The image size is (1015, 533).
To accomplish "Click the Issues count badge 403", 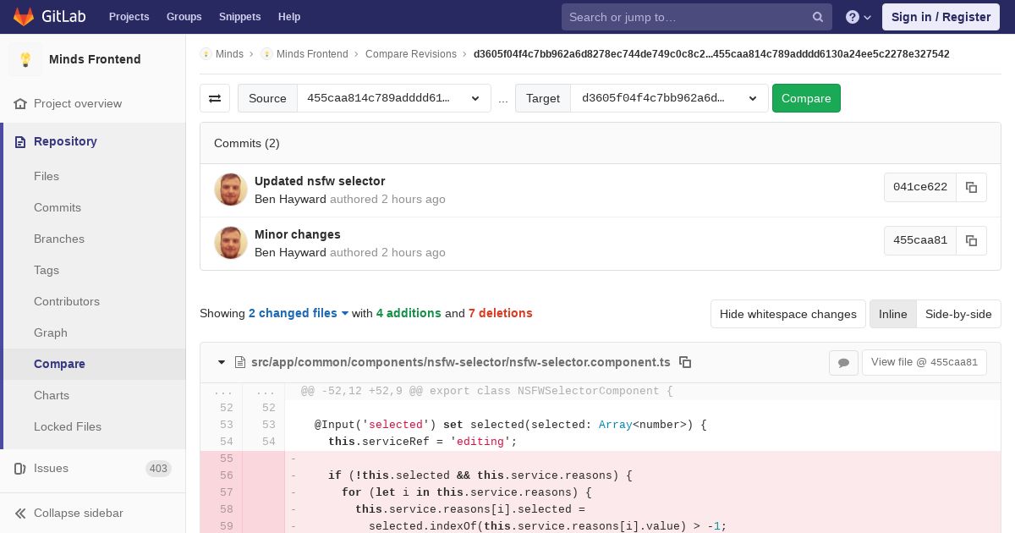I will click(x=158, y=469).
